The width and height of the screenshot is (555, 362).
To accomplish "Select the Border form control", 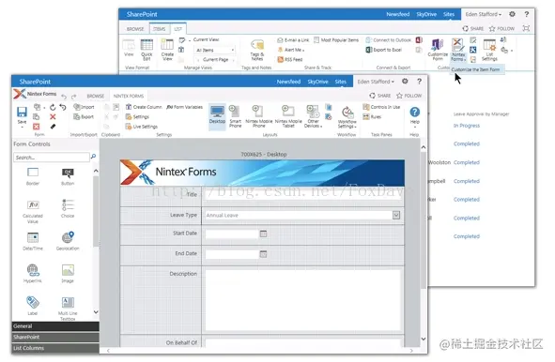I will pos(33,176).
